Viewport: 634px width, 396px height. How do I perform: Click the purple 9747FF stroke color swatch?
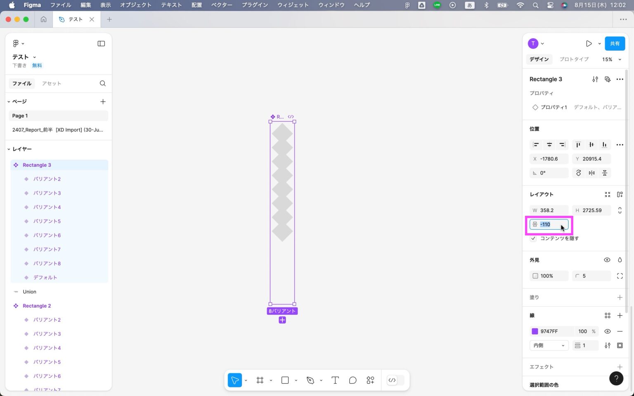pyautogui.click(x=535, y=331)
